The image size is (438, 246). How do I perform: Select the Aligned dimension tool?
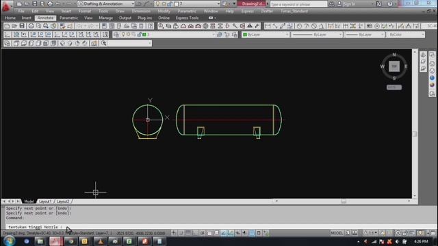tap(275, 26)
